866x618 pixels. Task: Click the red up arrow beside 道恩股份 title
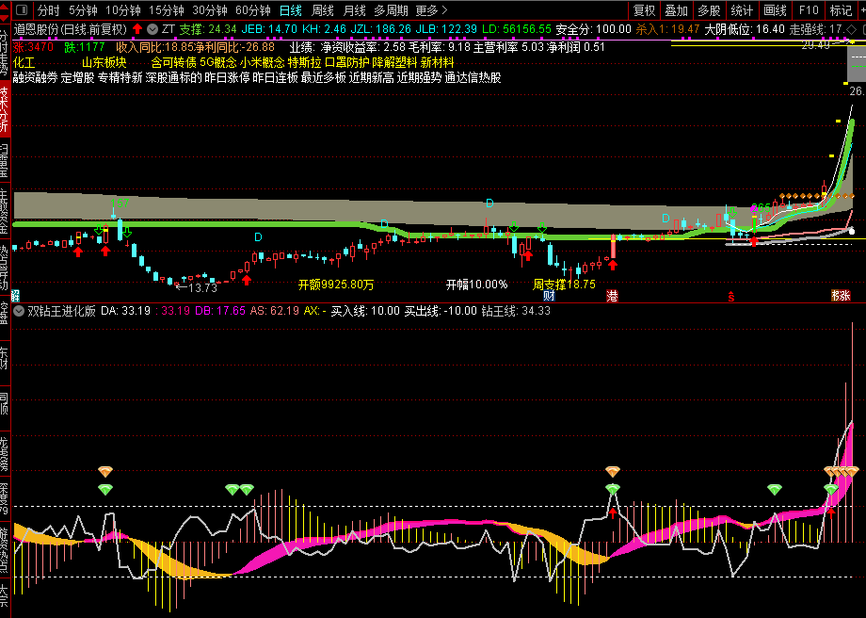coord(137,29)
